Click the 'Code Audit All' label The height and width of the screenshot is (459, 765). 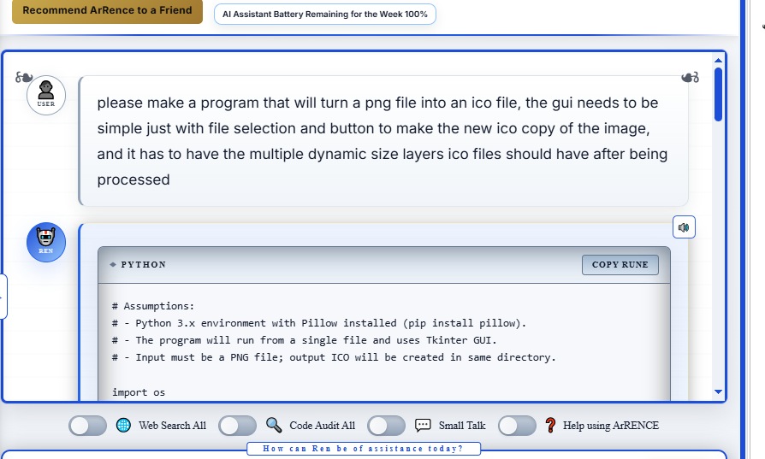click(323, 426)
